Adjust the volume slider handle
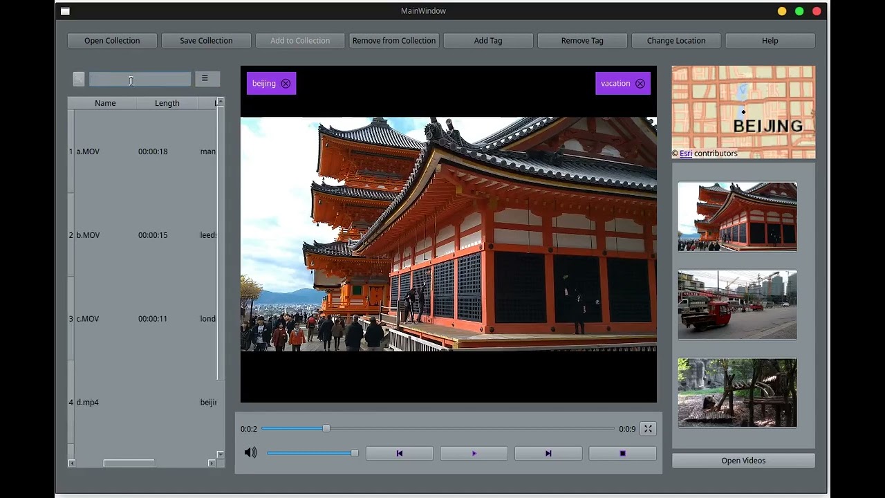Viewport: 885px width, 498px height. [355, 453]
